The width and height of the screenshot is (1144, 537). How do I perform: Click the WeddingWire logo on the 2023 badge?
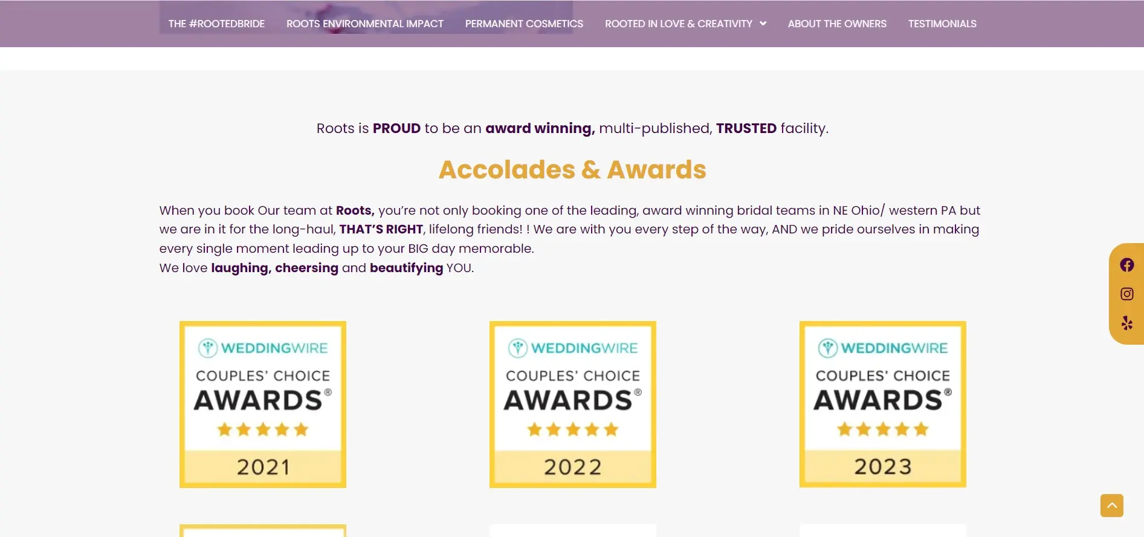coord(882,348)
